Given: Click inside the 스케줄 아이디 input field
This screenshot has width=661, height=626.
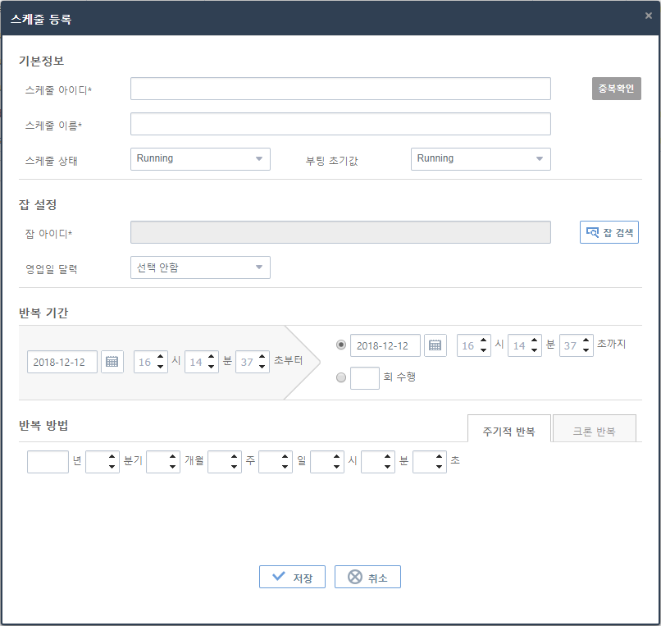Looking at the screenshot, I should coord(340,89).
